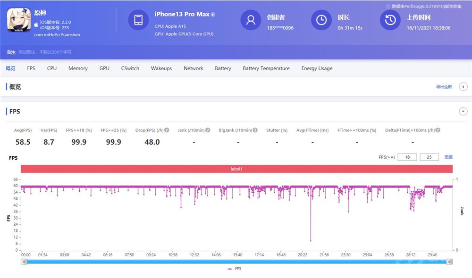Click the 20:22 time axis label
The image size is (472, 278).
303,255
